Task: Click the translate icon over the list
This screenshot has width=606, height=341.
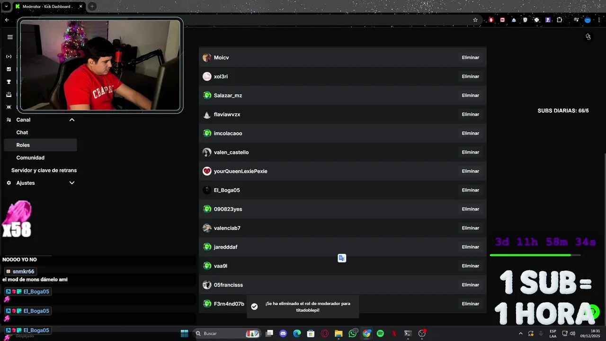Action: 342,258
